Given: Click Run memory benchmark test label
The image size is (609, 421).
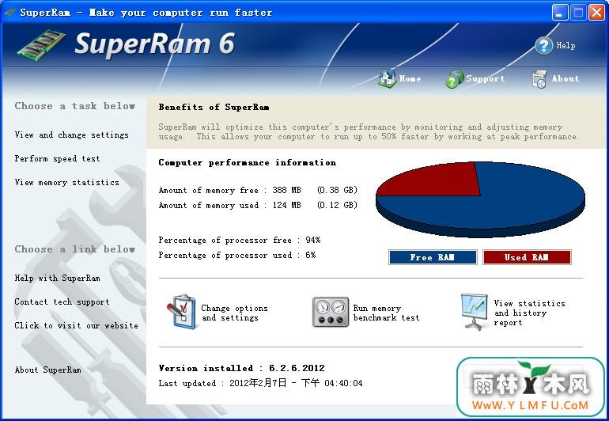Looking at the screenshot, I should tap(386, 313).
